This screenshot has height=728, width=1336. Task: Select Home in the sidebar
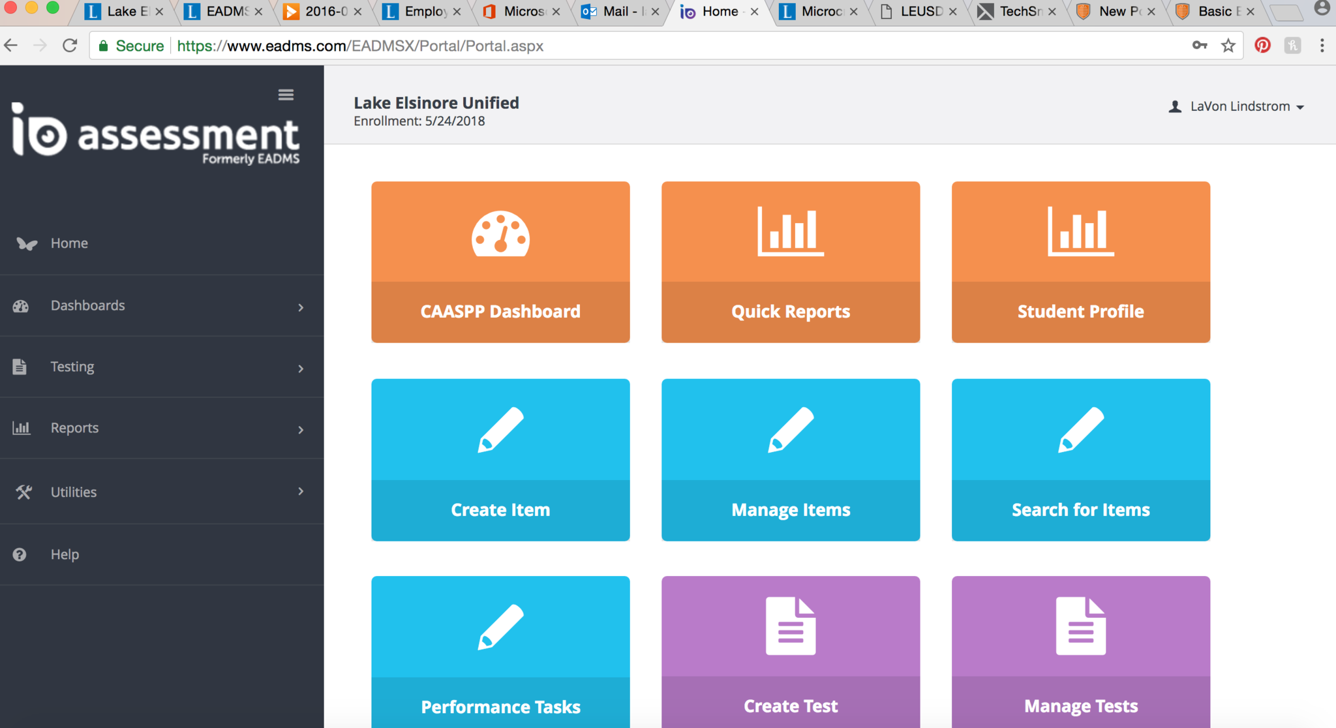click(x=69, y=243)
